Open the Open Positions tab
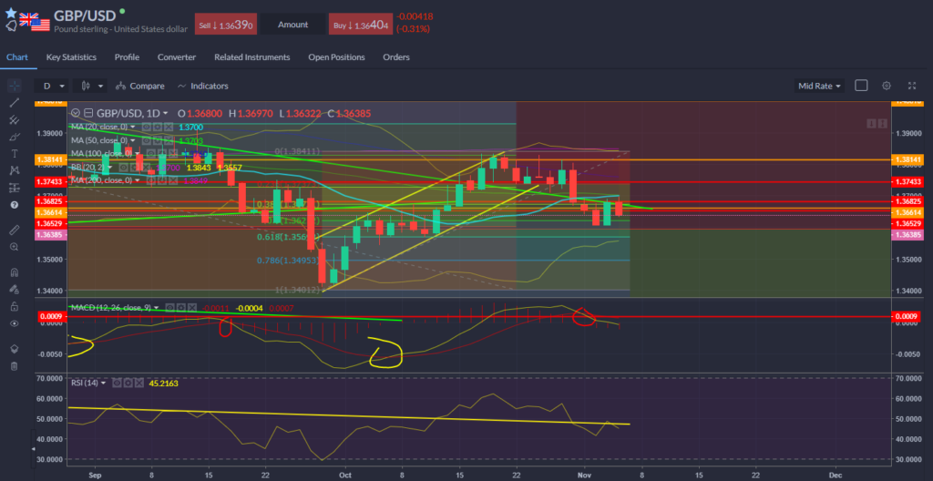 click(336, 57)
